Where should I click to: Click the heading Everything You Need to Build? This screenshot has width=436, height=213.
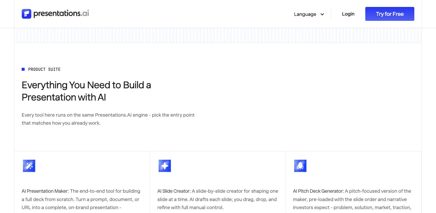click(86, 91)
